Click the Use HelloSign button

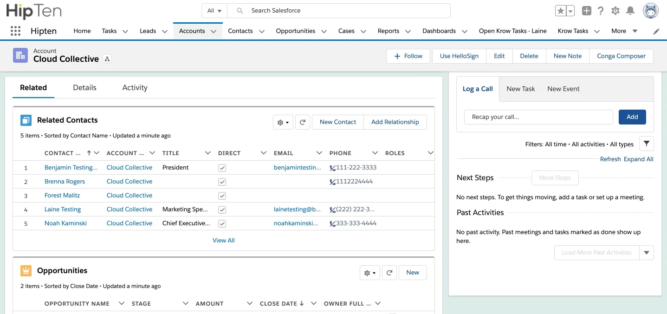pyautogui.click(x=459, y=56)
